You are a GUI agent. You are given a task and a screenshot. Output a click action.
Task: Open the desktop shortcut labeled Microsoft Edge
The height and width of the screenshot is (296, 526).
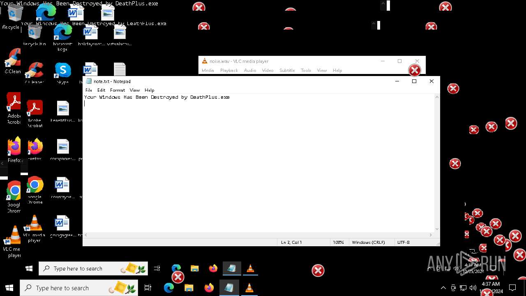[x=62, y=37]
